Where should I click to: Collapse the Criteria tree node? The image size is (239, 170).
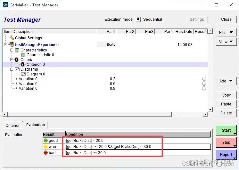pyautogui.click(x=12, y=60)
